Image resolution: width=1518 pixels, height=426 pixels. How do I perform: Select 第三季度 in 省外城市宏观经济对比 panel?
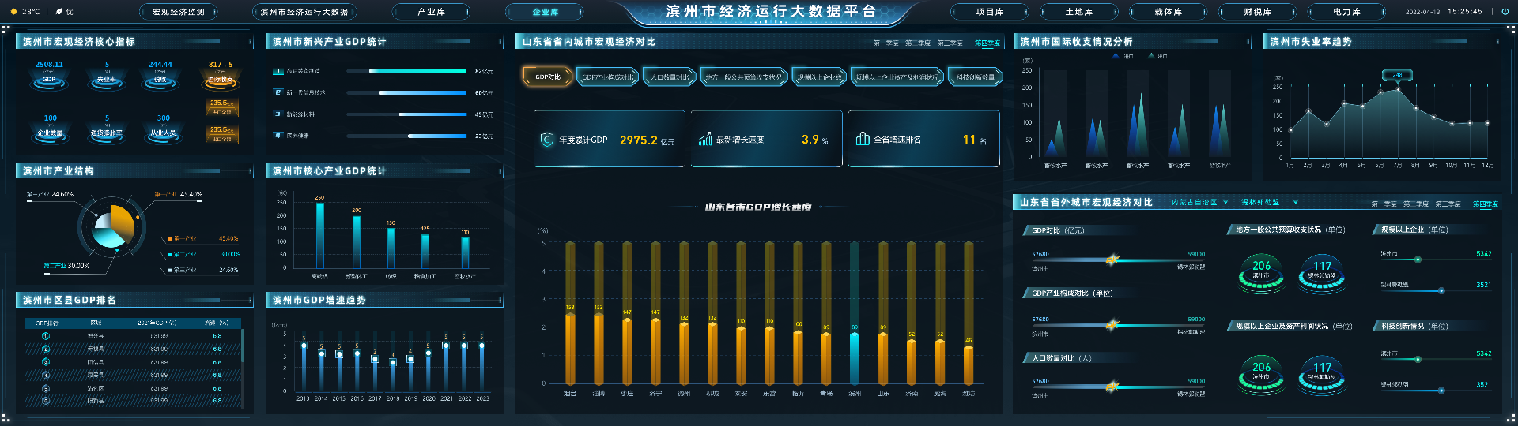tap(1448, 204)
